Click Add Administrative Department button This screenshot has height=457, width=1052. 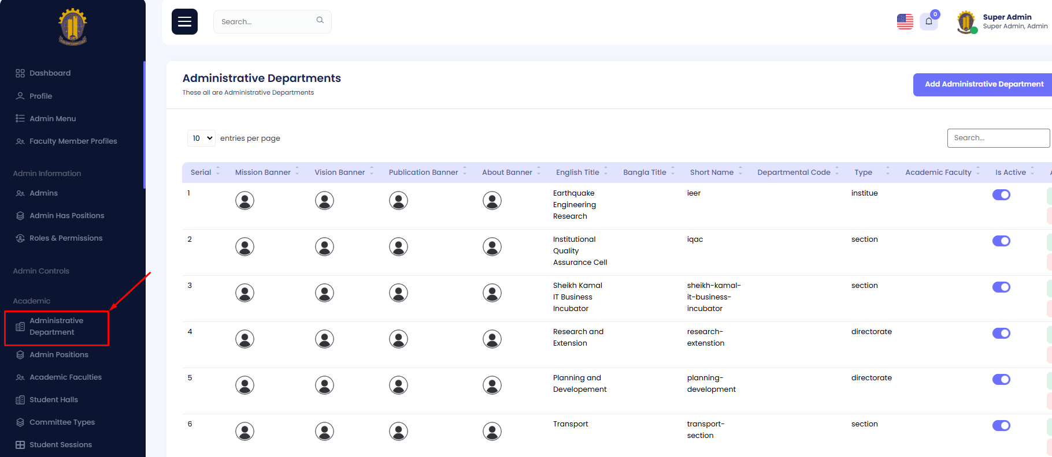point(983,84)
